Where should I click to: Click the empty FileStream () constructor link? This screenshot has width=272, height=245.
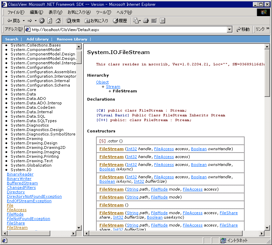[111, 205]
